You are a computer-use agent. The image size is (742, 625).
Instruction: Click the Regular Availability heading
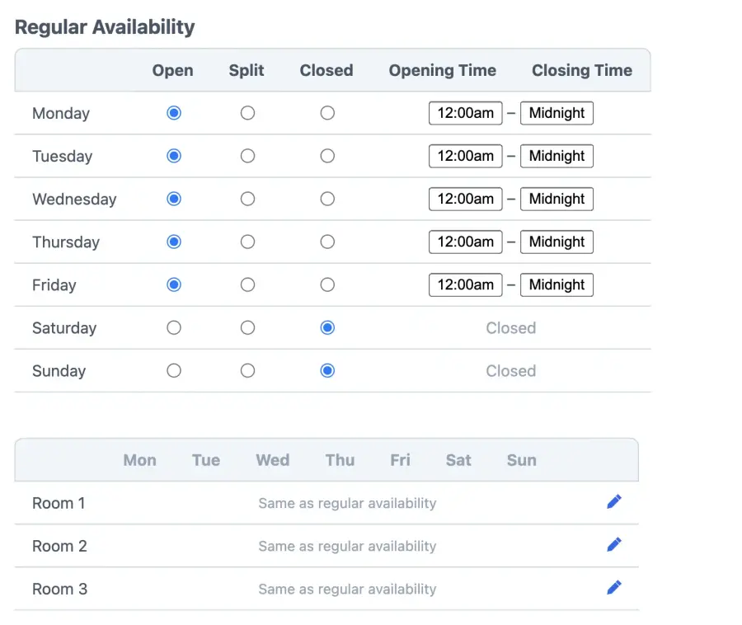pos(105,27)
